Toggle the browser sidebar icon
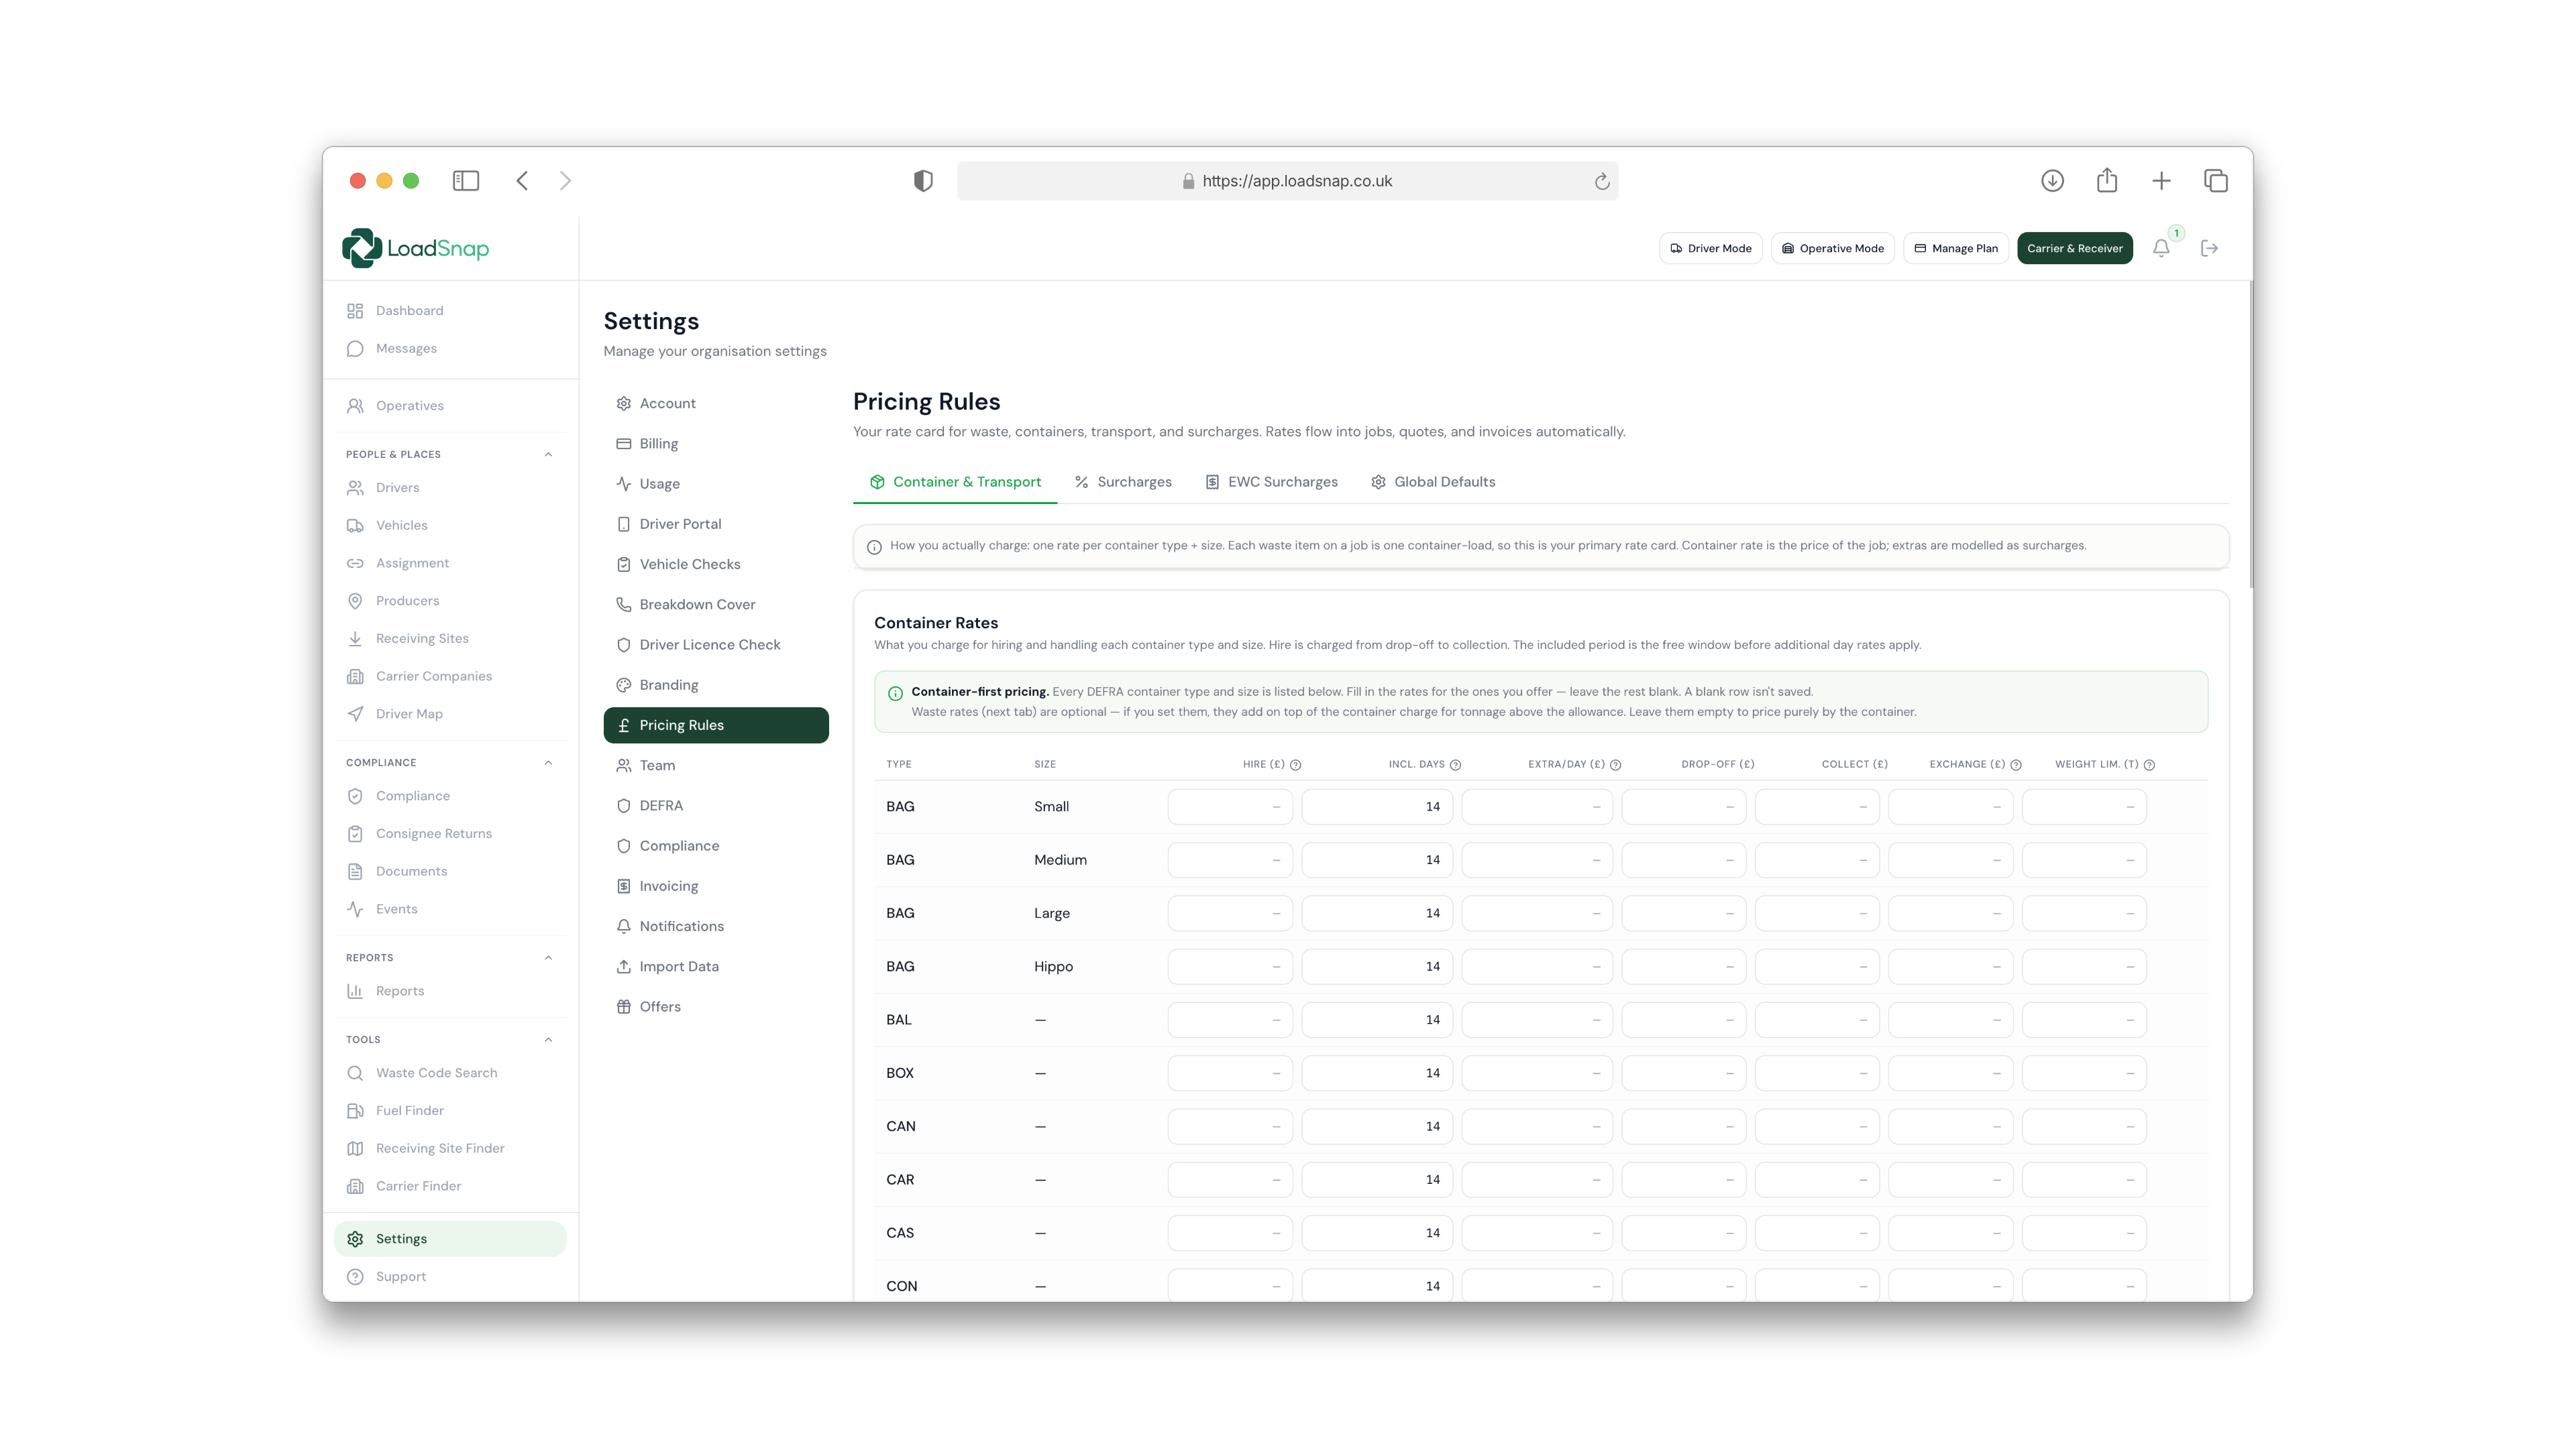This screenshot has height=1448, width=2576. click(x=466, y=181)
